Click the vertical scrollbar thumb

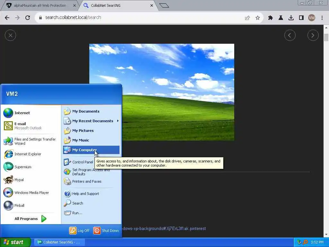(x=326, y=37)
